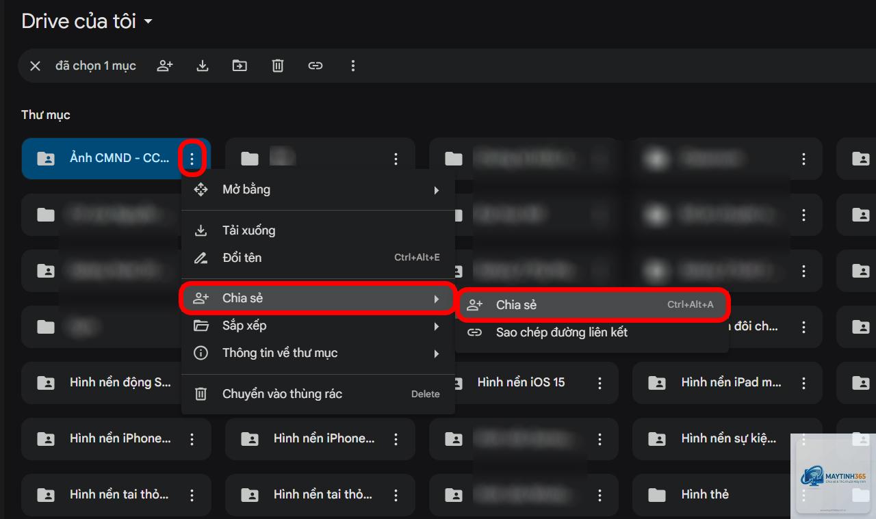Image resolution: width=876 pixels, height=519 pixels.
Task: Open the Sắp xếp submenu
Action: [318, 326]
